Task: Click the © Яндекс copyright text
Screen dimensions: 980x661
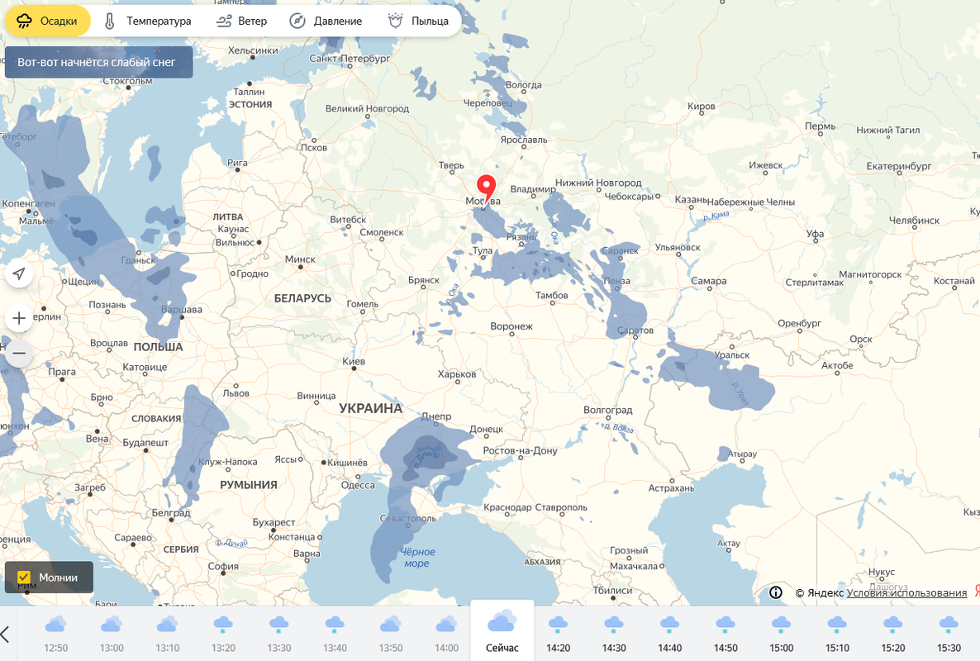Action: [x=819, y=593]
